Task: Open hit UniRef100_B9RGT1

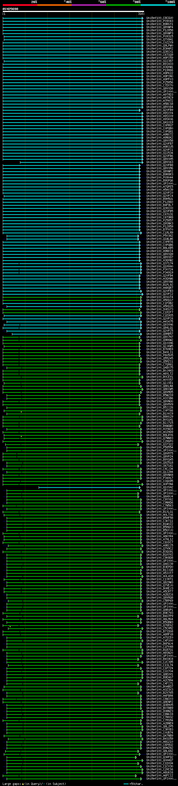Action: click(159, 24)
